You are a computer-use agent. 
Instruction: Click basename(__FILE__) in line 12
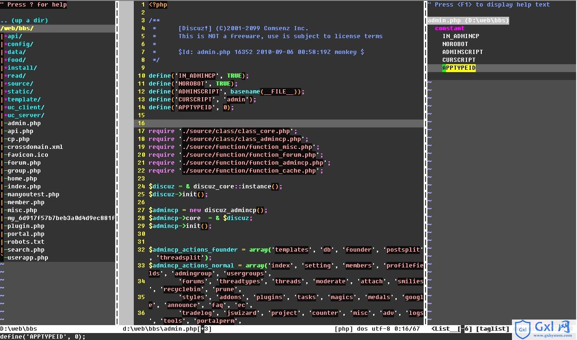266,92
